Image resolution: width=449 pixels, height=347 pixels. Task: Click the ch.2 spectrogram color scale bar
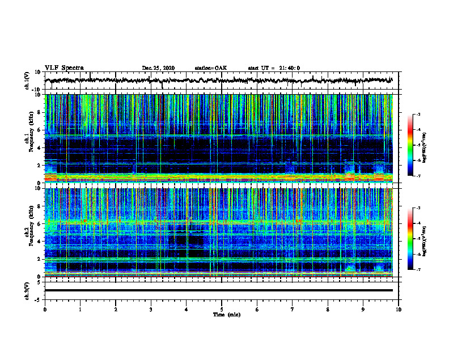pyautogui.click(x=410, y=239)
